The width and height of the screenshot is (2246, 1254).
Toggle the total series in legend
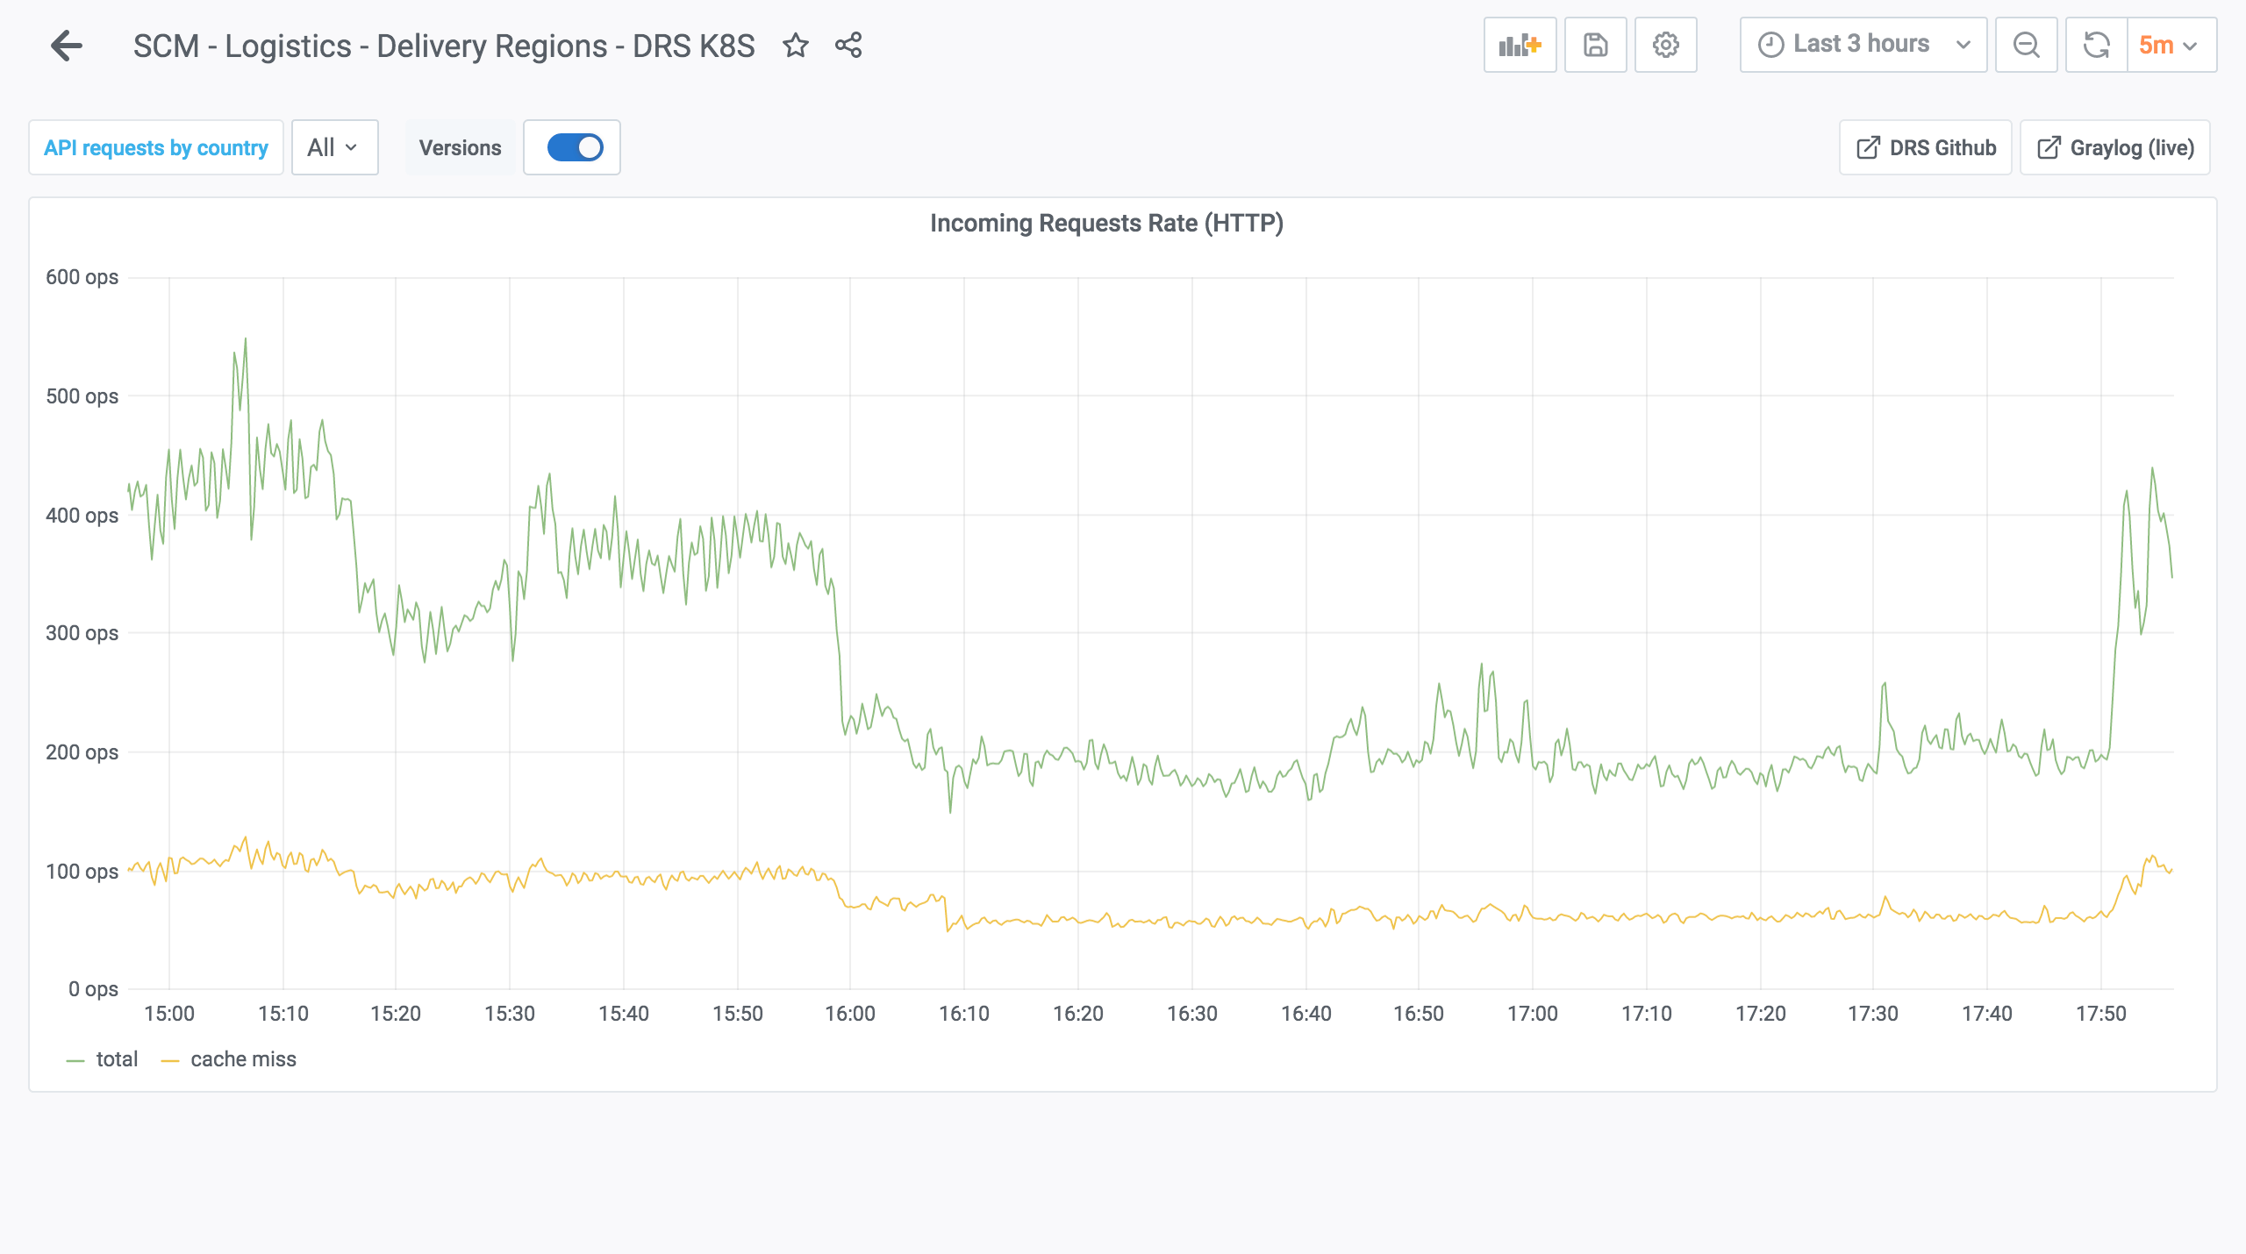tap(117, 1059)
